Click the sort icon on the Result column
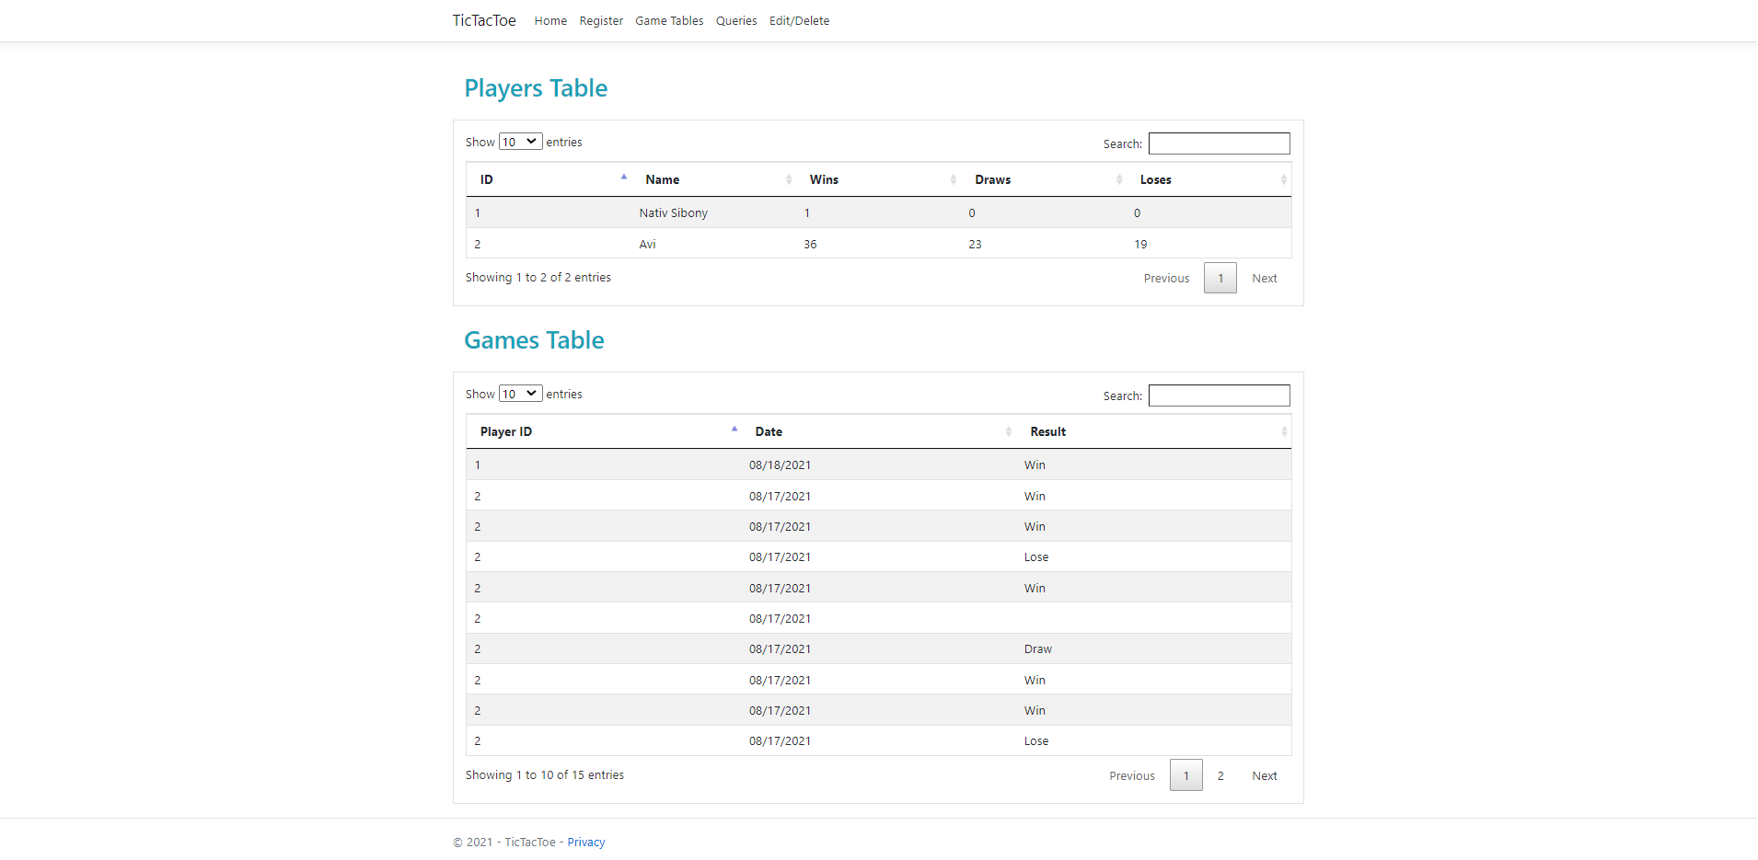The width and height of the screenshot is (1758, 860). 1284,430
